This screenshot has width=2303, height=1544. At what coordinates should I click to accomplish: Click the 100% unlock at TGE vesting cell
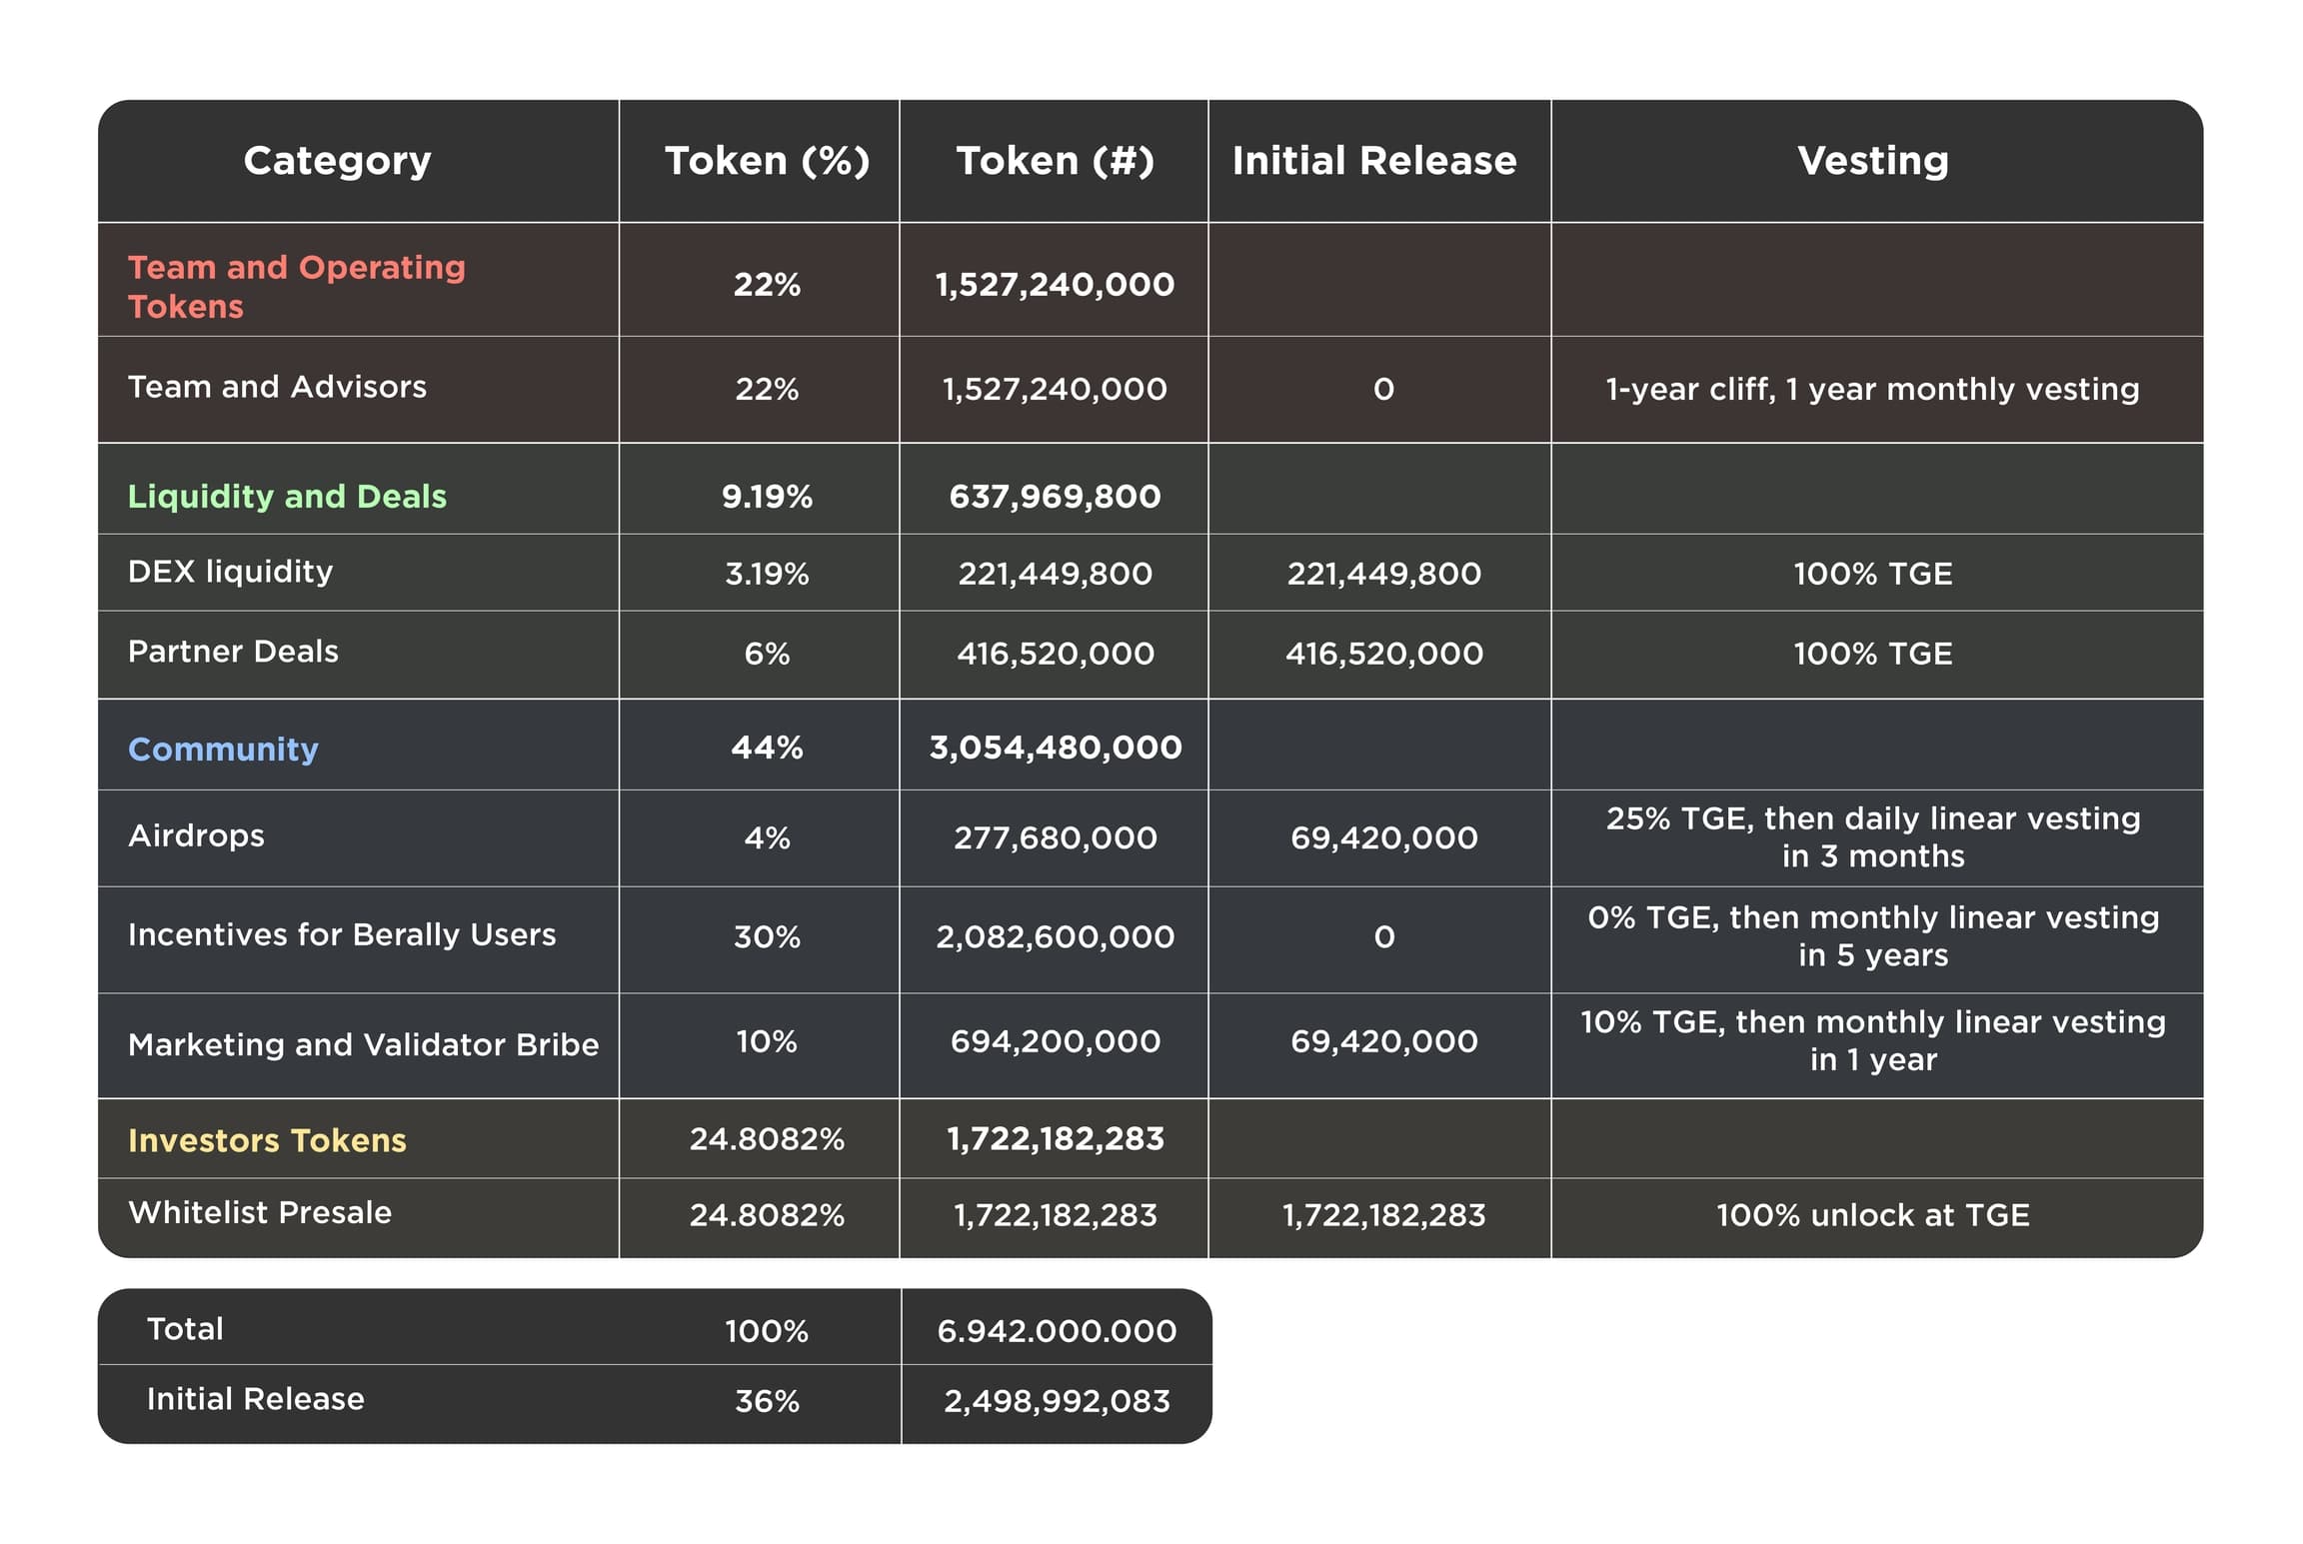(x=1871, y=1215)
